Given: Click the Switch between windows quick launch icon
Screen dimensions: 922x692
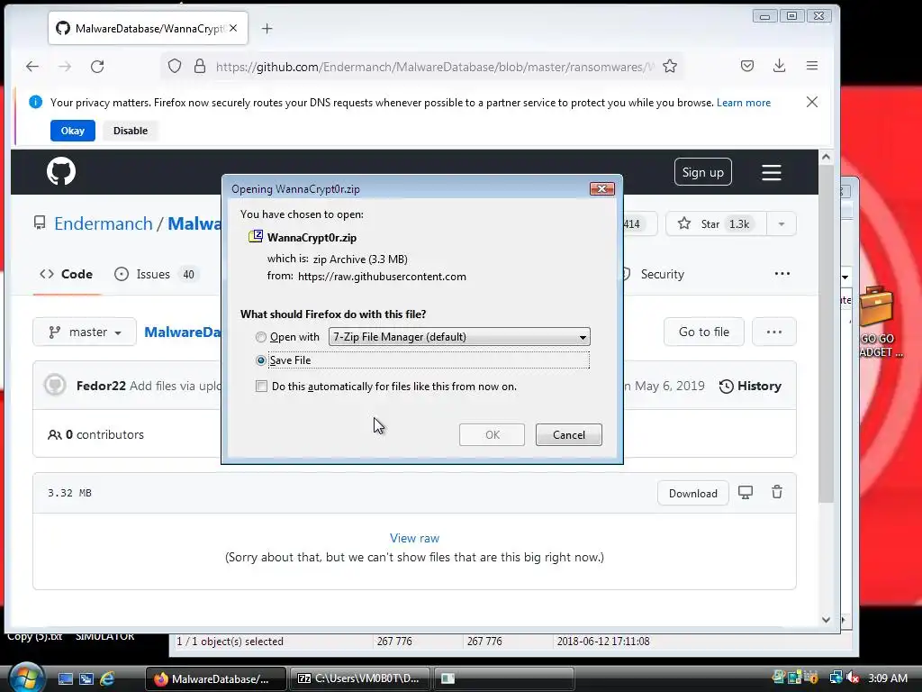Looking at the screenshot, I should 86,678.
